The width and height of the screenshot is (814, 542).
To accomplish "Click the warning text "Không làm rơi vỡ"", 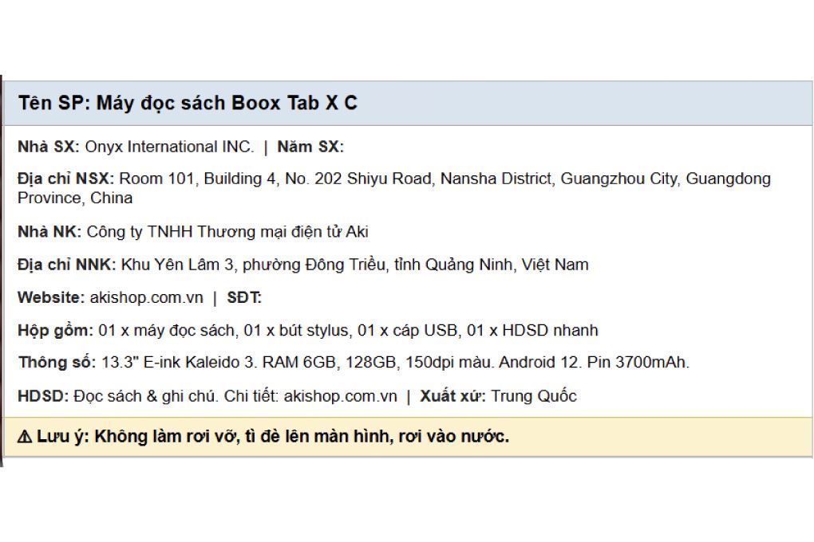I will (x=166, y=437).
